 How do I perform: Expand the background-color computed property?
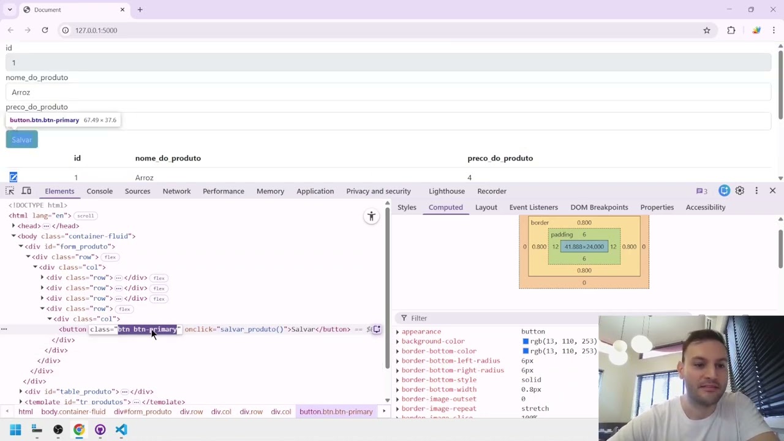(398, 341)
